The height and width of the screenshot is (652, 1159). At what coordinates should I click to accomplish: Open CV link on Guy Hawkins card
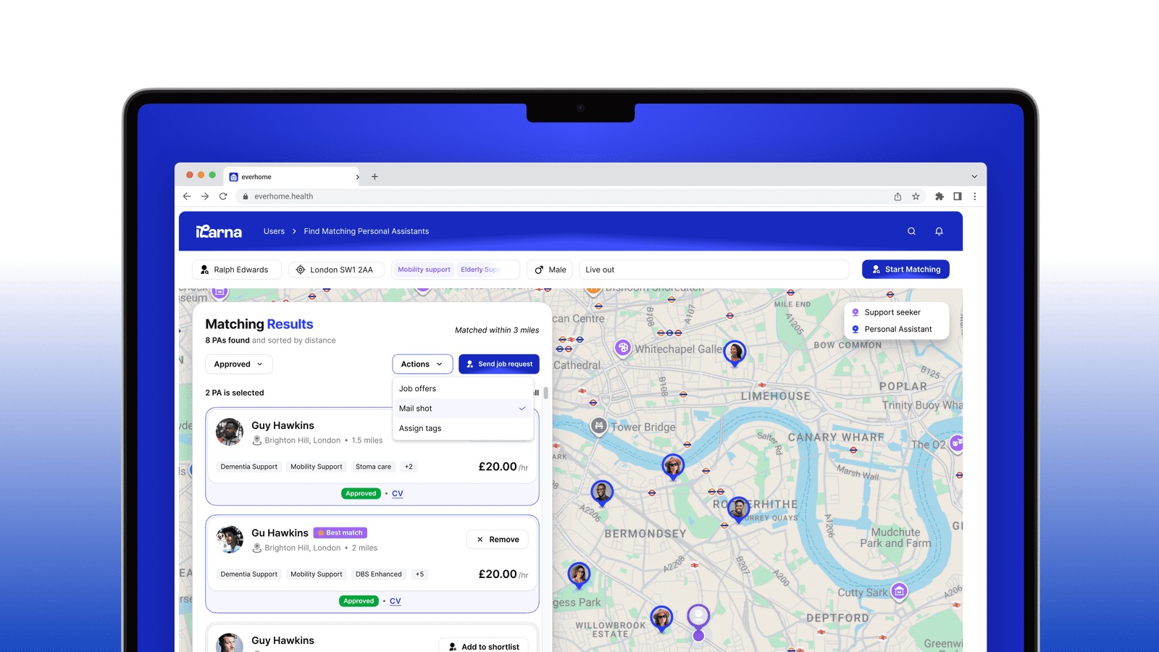pyautogui.click(x=398, y=493)
